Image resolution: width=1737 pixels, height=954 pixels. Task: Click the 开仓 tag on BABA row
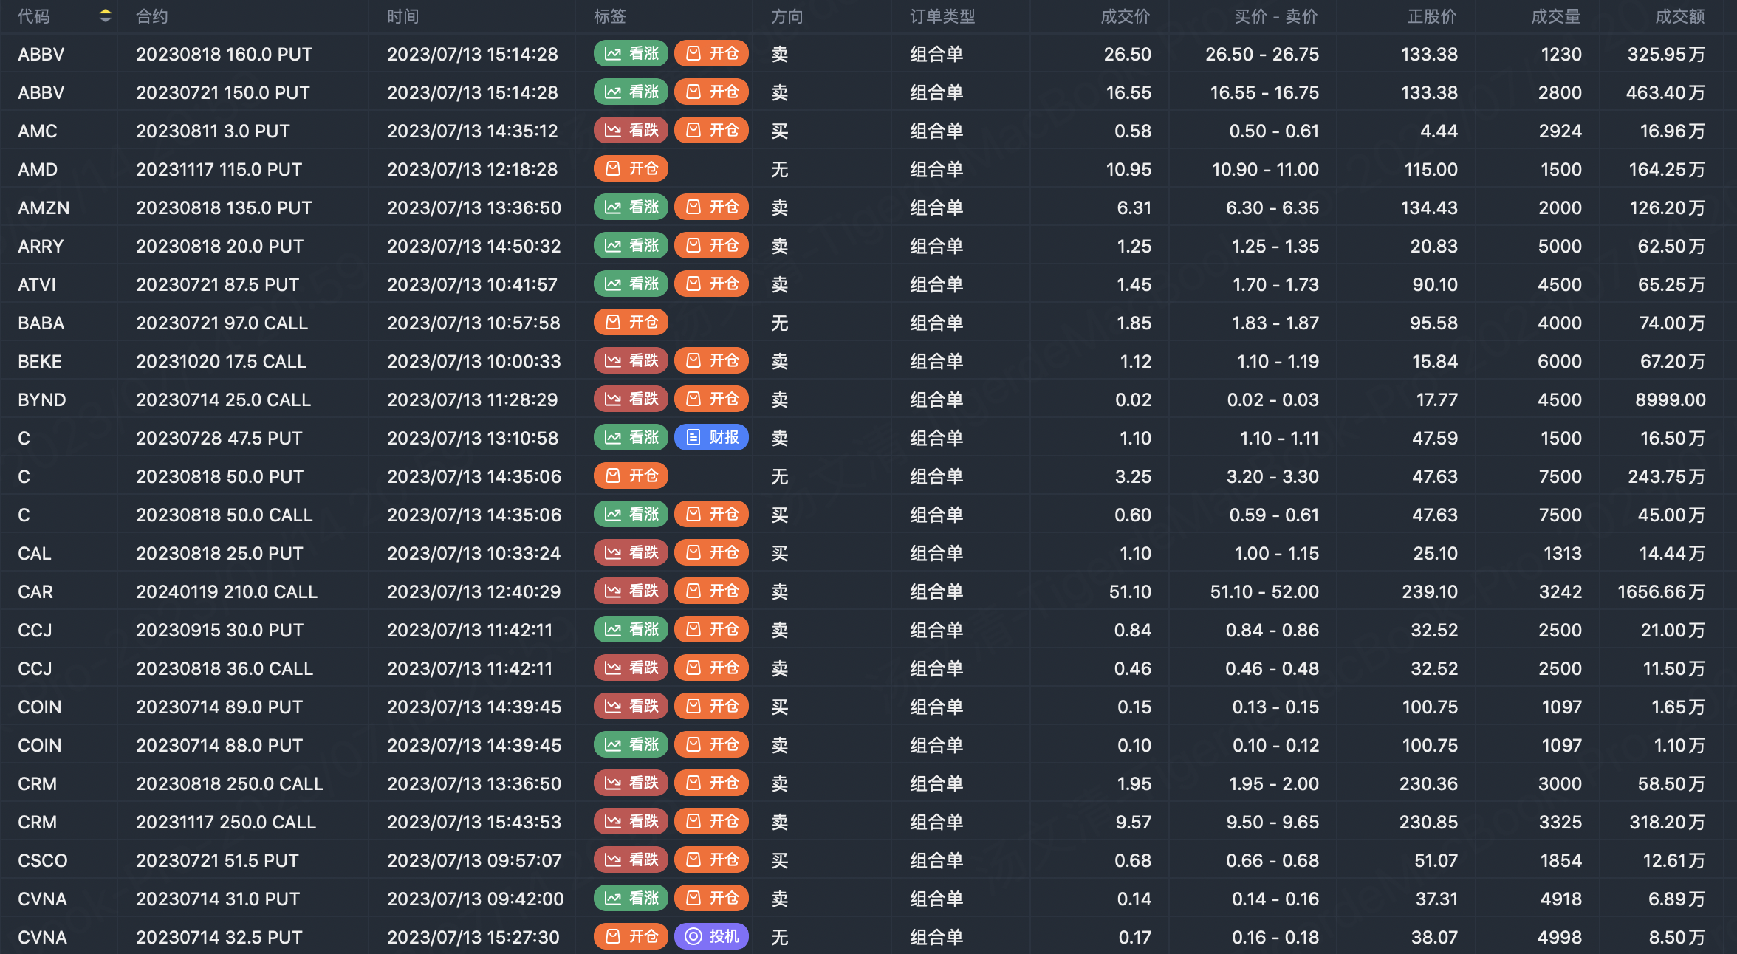pyautogui.click(x=631, y=323)
